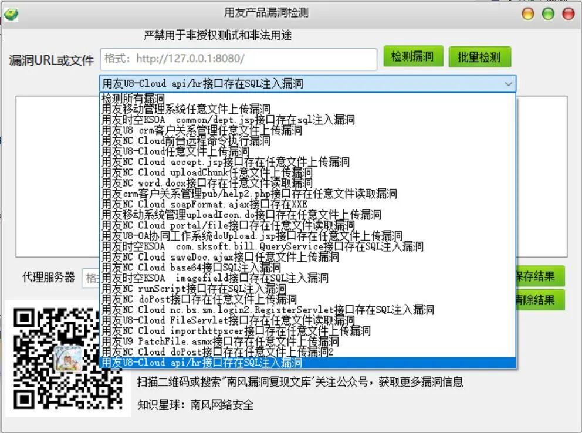Pick 用友NC Cloud uploadChunk任意文件上传漏洞

coord(307,172)
